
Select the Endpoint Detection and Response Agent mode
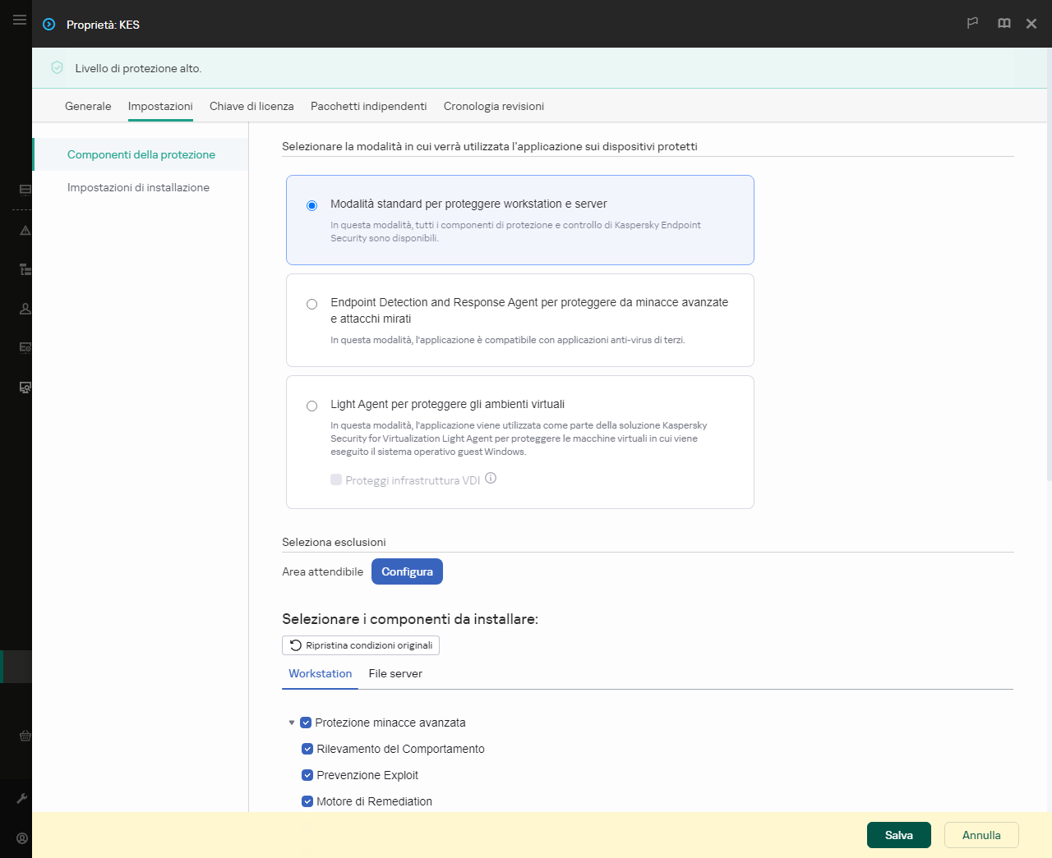[x=311, y=304]
